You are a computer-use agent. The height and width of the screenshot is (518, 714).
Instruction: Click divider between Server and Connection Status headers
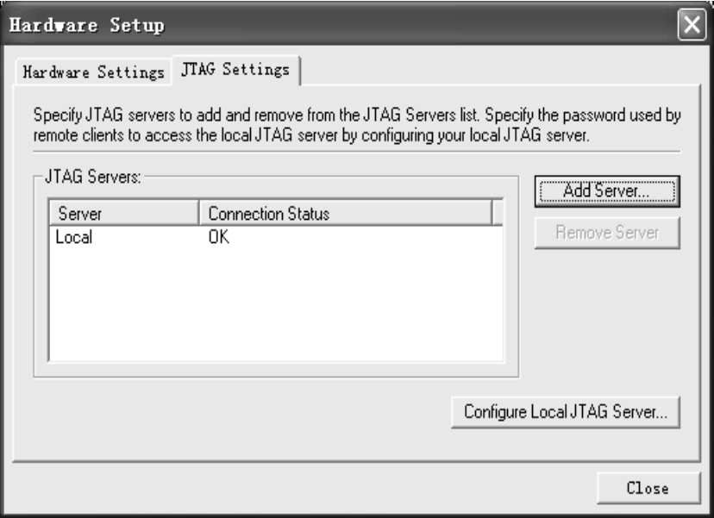point(199,213)
